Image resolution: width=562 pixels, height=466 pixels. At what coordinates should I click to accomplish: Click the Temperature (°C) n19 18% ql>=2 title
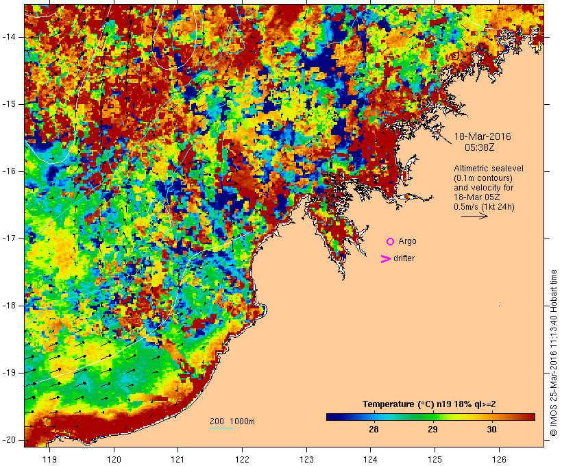tap(429, 404)
